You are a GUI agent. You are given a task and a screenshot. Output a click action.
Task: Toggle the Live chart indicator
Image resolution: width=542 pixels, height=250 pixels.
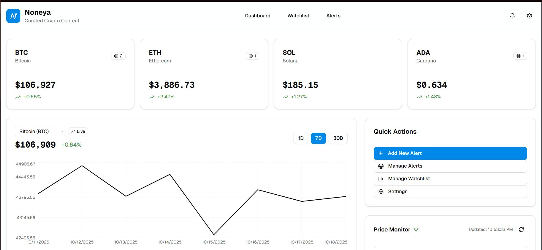click(x=78, y=131)
